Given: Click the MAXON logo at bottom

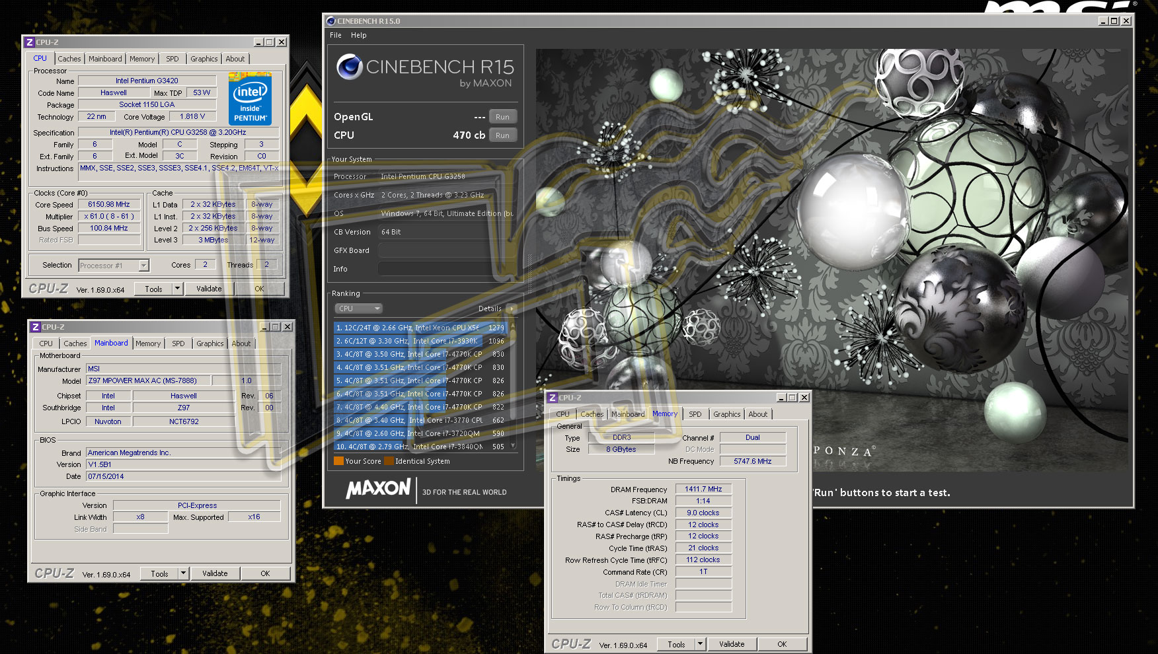Looking at the screenshot, I should click(x=379, y=489).
